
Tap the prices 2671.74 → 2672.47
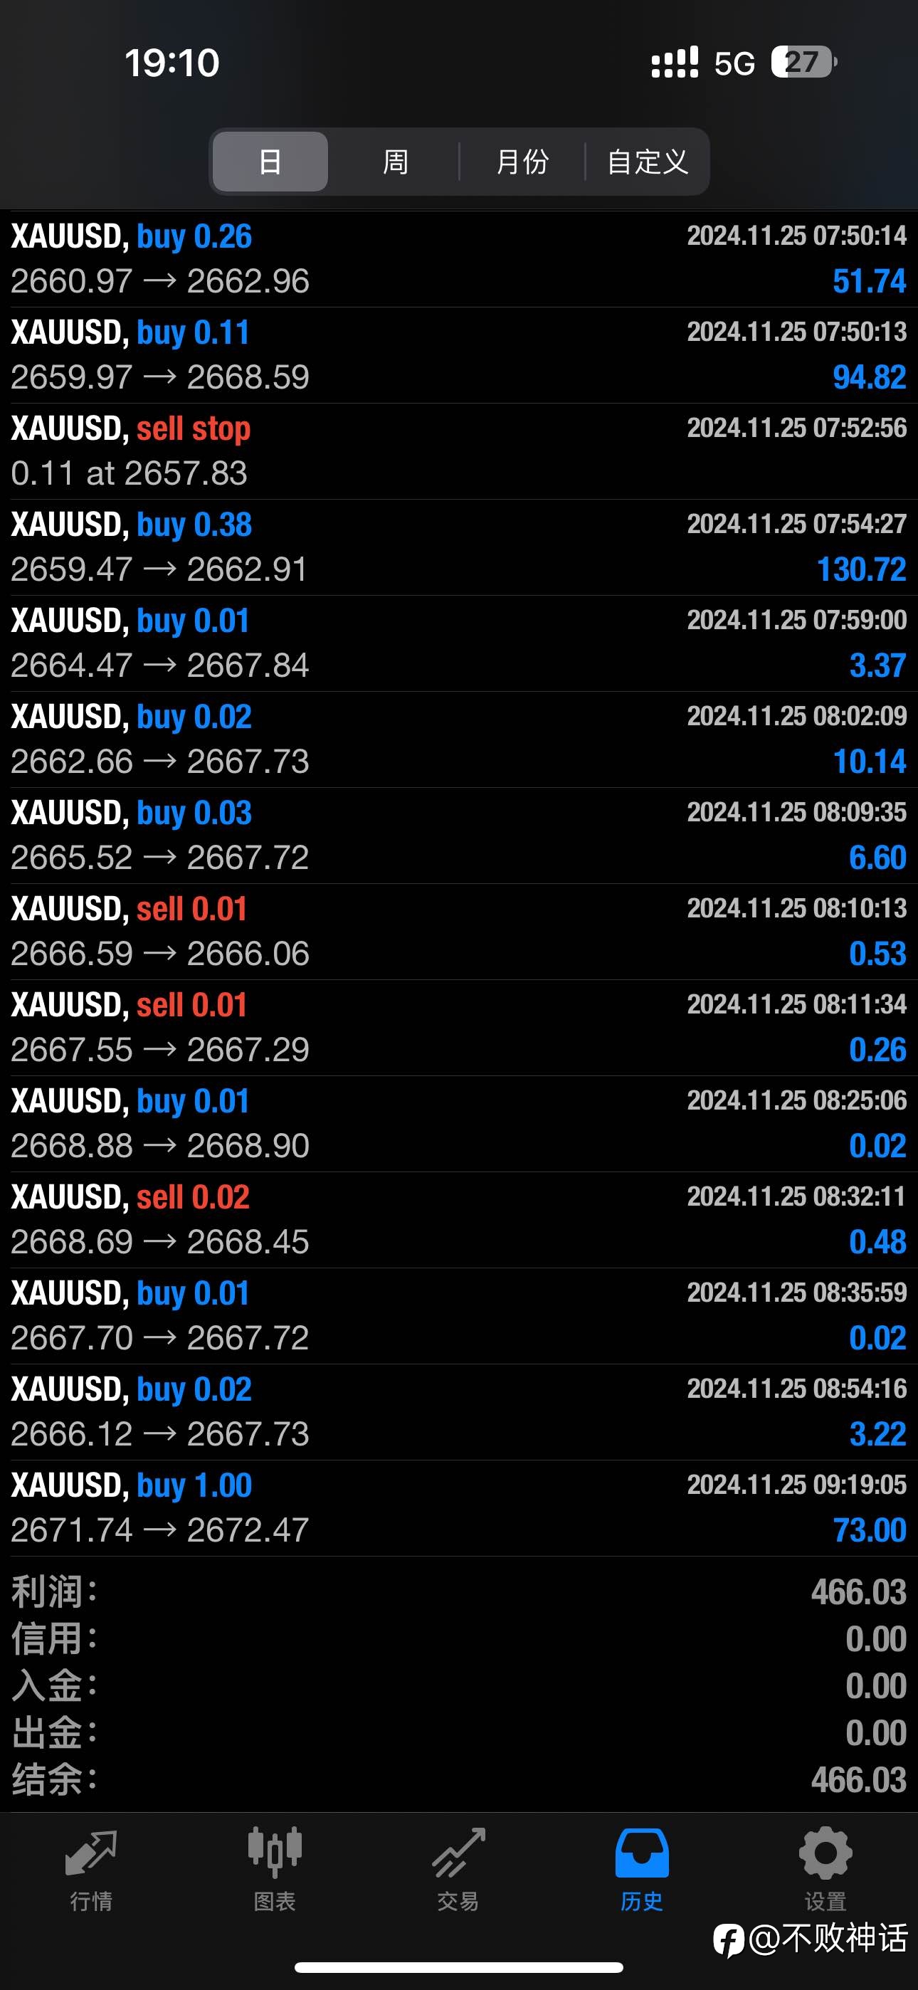[x=160, y=1530]
